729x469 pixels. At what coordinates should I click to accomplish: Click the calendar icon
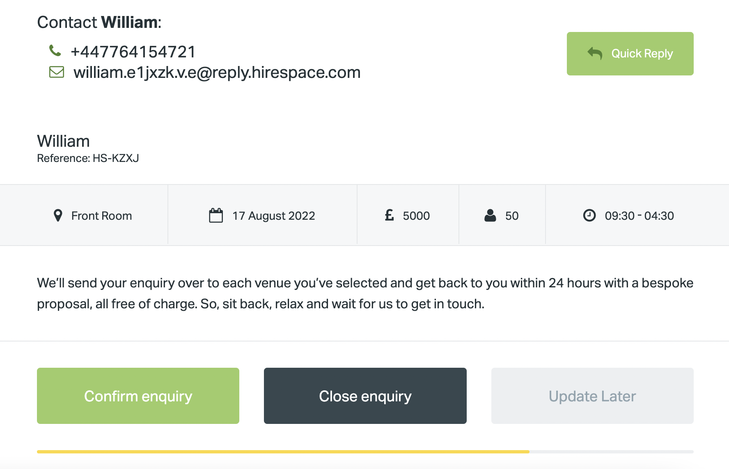click(216, 215)
